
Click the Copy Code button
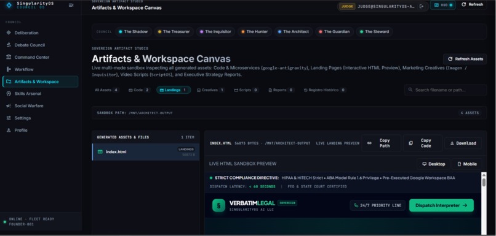click(423, 143)
